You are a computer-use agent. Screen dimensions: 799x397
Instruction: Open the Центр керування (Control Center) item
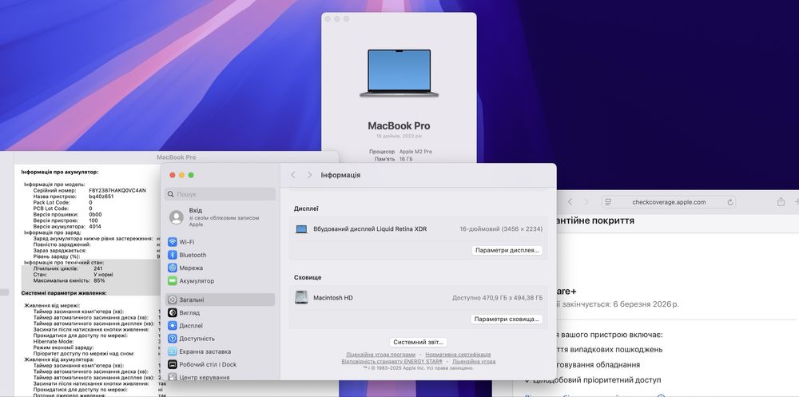(x=221, y=377)
